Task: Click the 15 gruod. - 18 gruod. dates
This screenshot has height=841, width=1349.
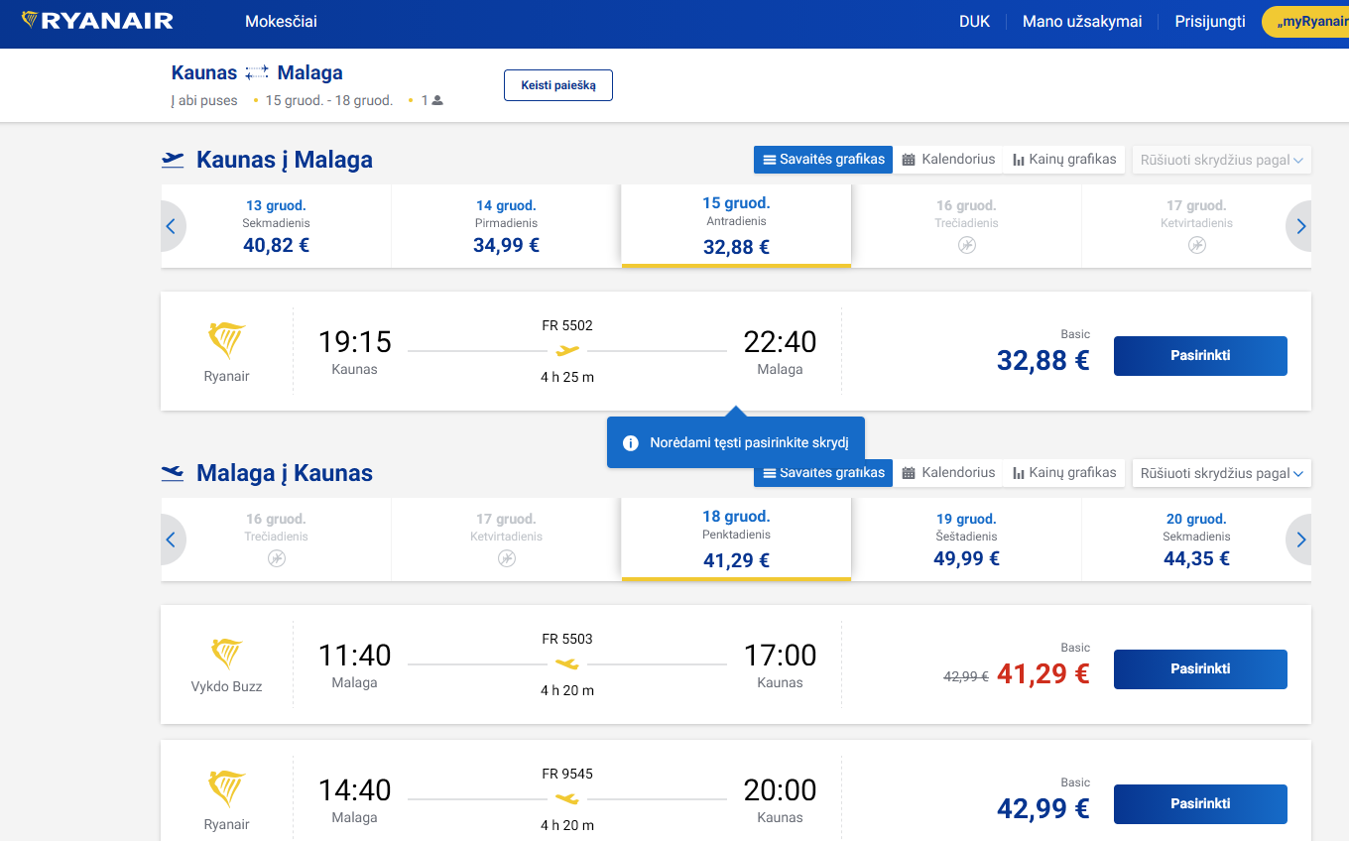Action: click(x=329, y=100)
